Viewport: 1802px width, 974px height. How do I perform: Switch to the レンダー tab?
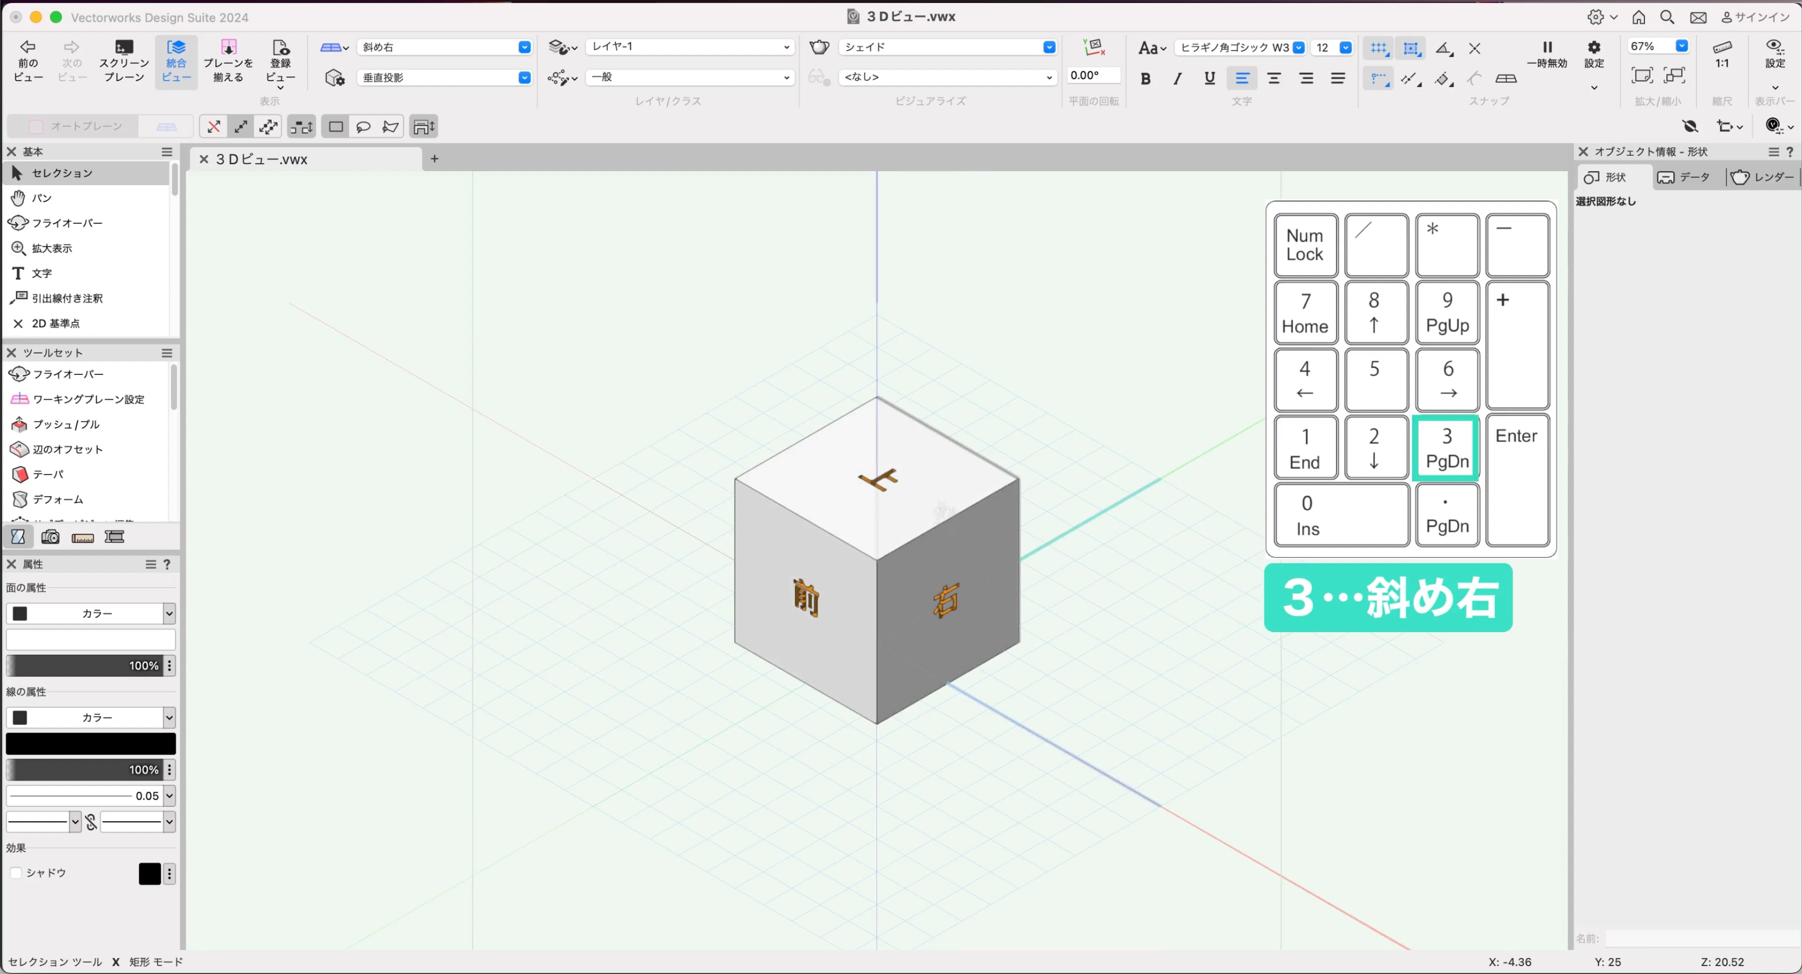point(1763,177)
